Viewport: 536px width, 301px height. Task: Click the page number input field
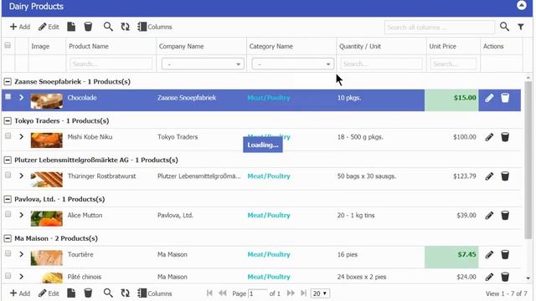257,293
